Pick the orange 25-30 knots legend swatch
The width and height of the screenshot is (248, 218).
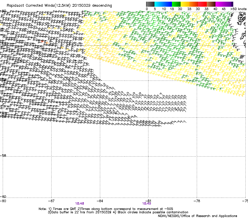pyautogui.click(x=194, y=4)
